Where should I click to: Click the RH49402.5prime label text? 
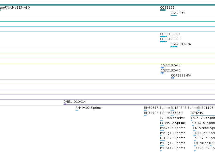click(x=88, y=108)
